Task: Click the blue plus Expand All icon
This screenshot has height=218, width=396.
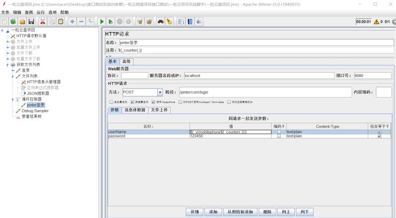Action: pyautogui.click(x=72, y=22)
